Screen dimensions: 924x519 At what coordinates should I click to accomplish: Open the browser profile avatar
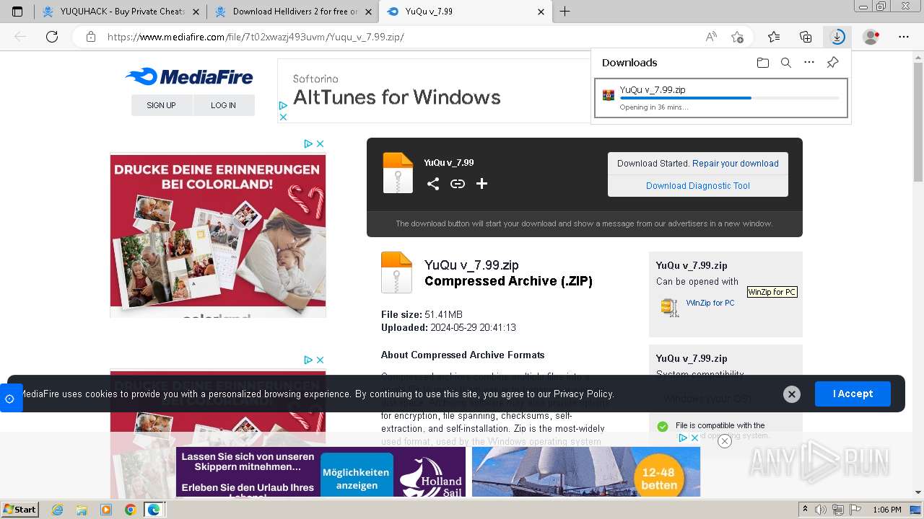[871, 37]
